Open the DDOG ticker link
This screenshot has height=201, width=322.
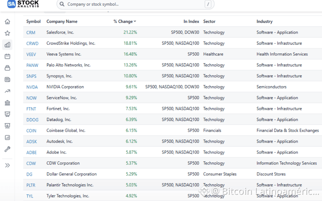click(32, 120)
